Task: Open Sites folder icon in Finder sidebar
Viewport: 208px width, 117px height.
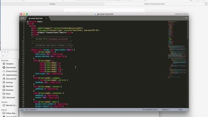Action: [x=4, y=94]
